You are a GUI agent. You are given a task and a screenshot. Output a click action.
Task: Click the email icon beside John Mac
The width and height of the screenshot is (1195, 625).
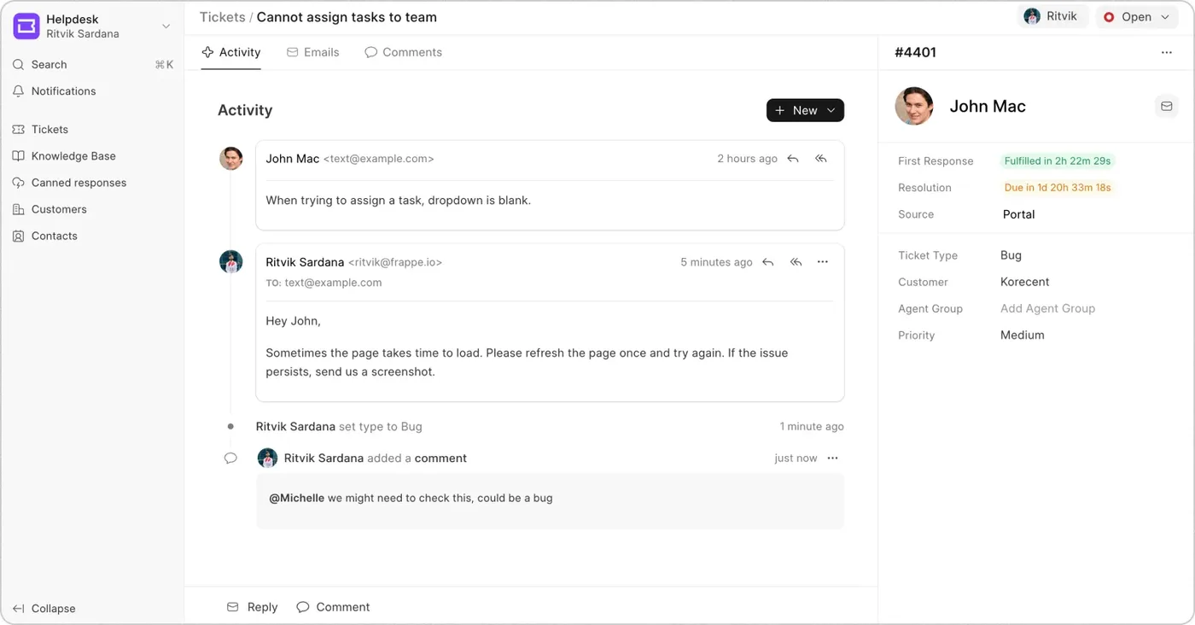(1166, 106)
